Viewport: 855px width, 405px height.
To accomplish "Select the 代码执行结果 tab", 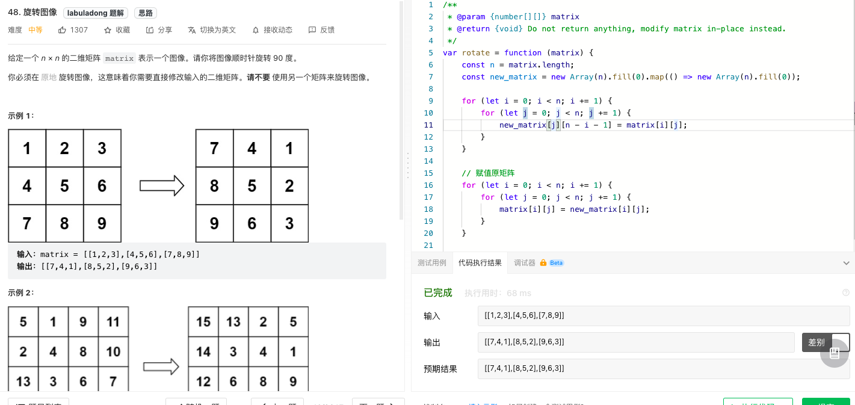I will pyautogui.click(x=480, y=263).
